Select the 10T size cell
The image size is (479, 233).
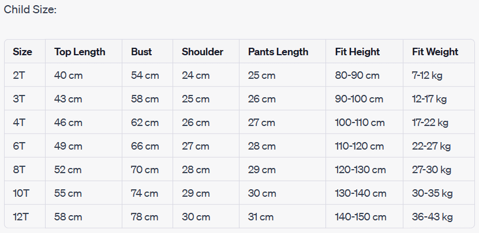(21, 193)
